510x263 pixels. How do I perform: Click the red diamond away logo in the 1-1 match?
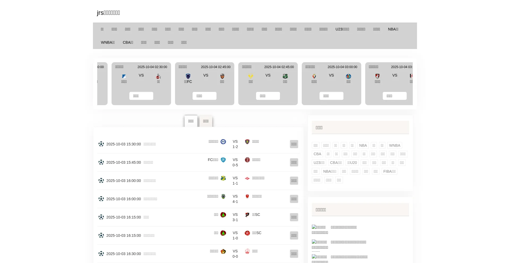coord(247,178)
